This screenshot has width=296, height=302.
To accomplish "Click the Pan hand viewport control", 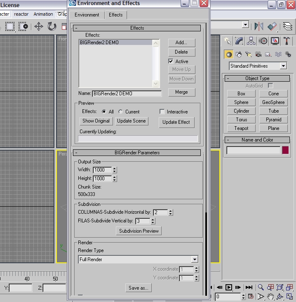I will tap(270, 297).
